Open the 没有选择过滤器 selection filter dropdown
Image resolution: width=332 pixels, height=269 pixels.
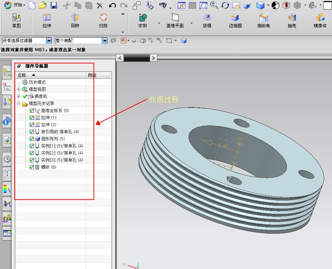point(49,41)
